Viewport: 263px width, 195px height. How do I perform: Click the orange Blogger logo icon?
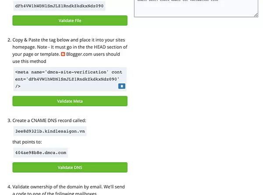[x=63, y=54]
